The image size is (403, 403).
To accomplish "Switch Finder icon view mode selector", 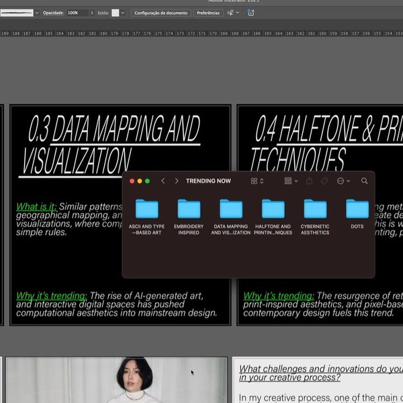I will (x=257, y=181).
